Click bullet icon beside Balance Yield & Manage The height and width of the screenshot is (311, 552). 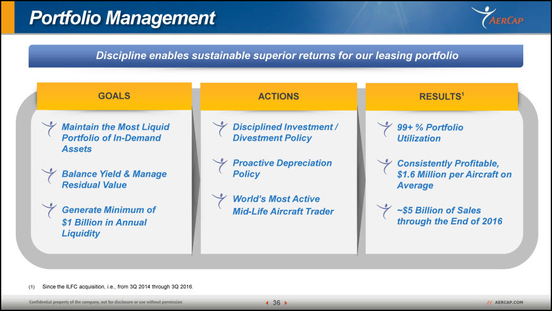49,176
